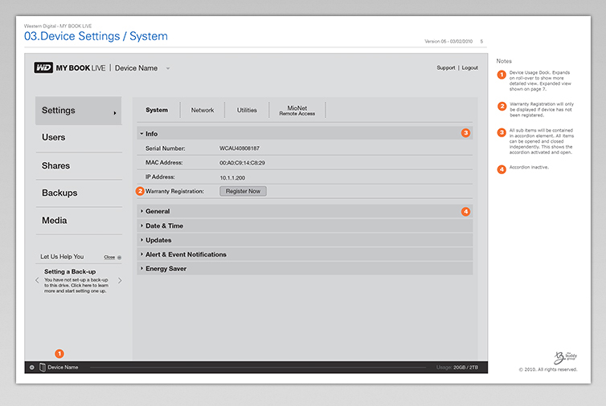Open the Support link
Viewport: 606px width, 406px height.
(x=445, y=67)
